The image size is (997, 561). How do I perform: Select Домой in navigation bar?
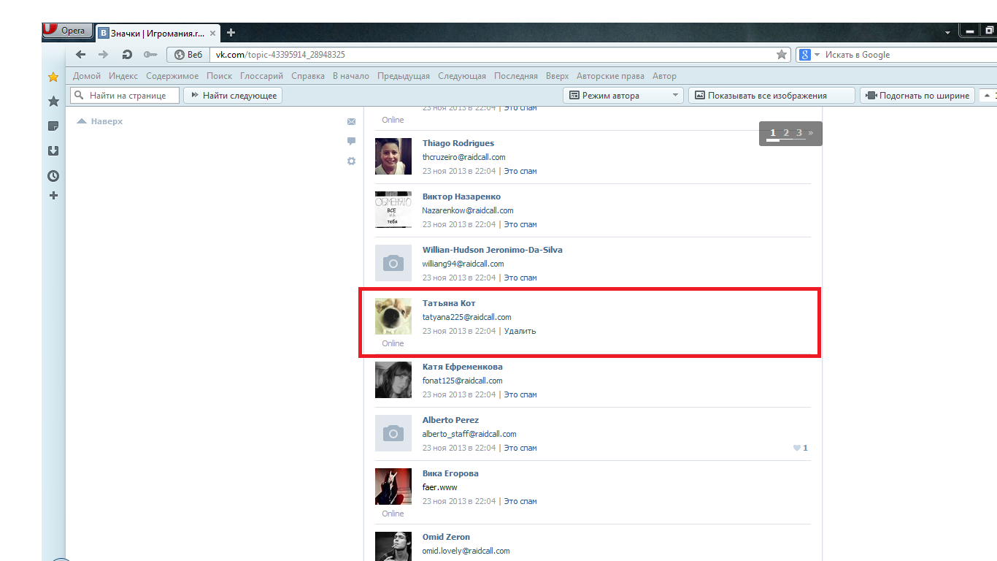(x=87, y=76)
